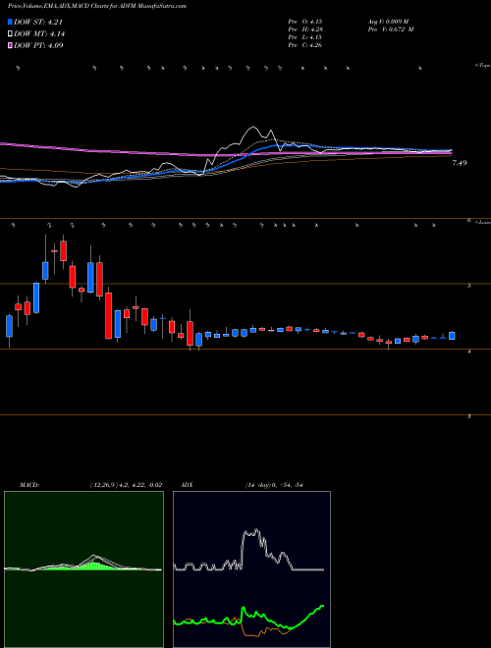Click the price axis label 3
The height and width of the screenshot is (648, 491).
click(469, 416)
